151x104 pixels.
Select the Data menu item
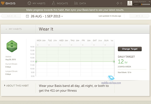pos(80,4)
